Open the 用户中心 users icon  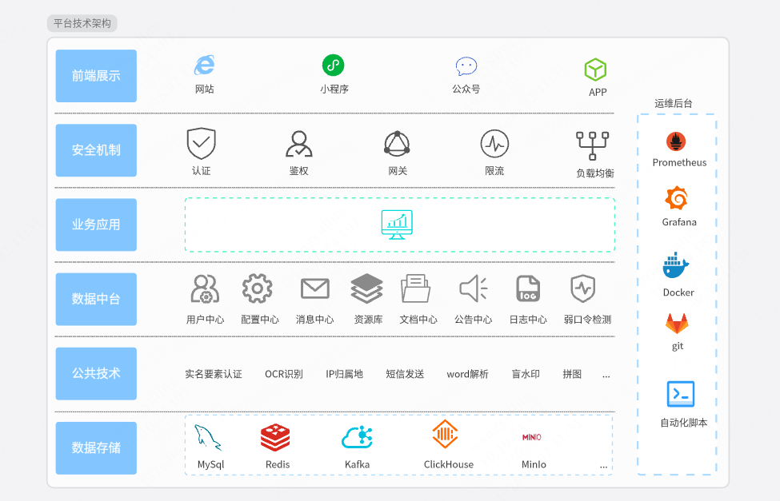coord(205,288)
